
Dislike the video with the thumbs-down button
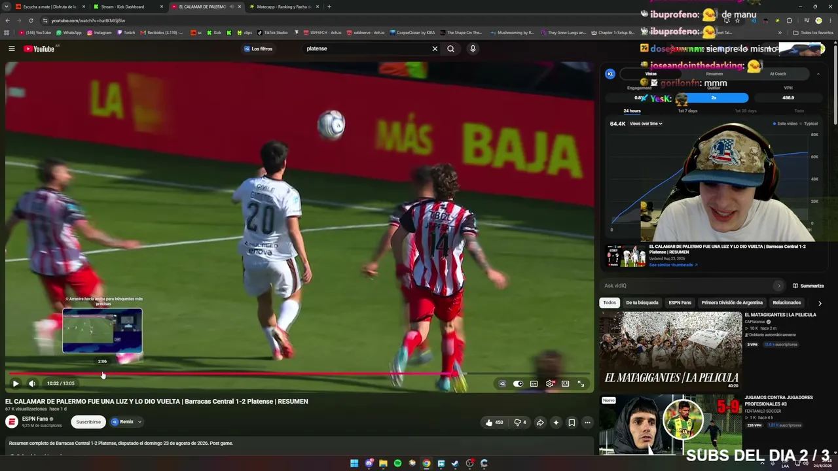click(520, 423)
